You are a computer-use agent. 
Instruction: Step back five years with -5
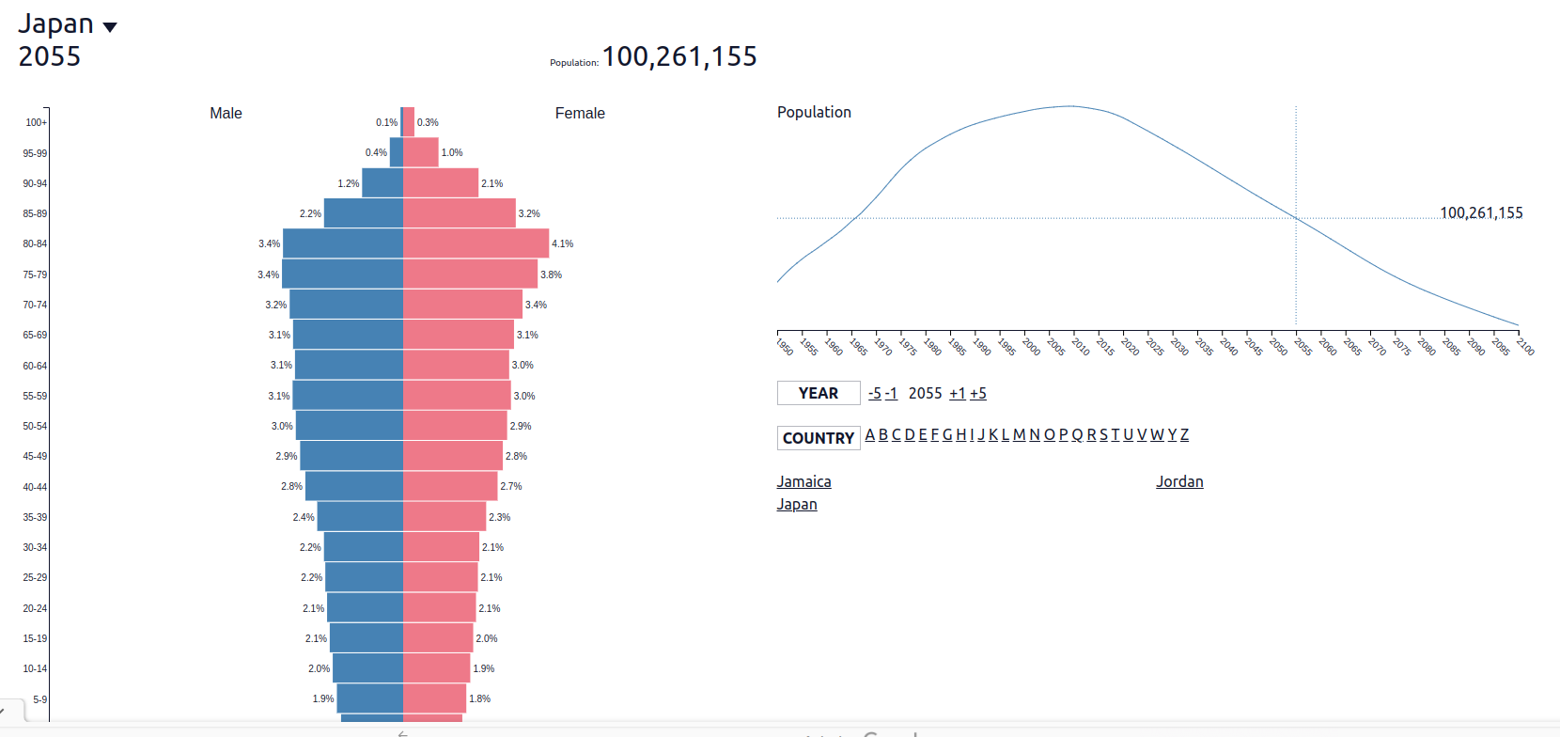[874, 394]
